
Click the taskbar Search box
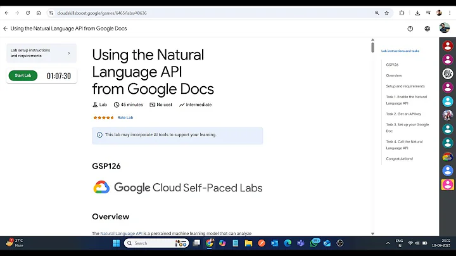click(x=156, y=243)
